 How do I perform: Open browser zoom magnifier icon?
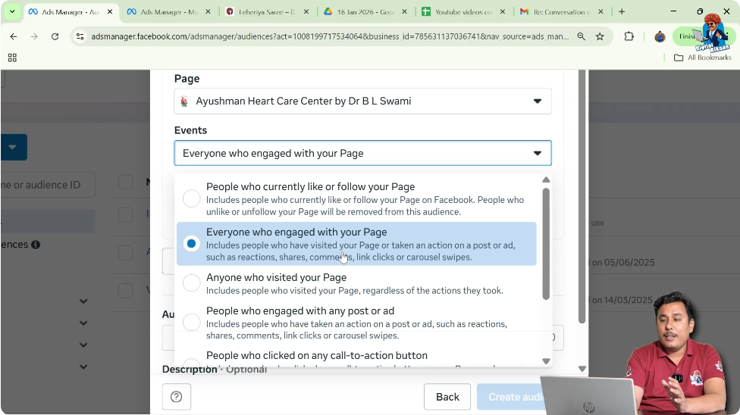581,36
